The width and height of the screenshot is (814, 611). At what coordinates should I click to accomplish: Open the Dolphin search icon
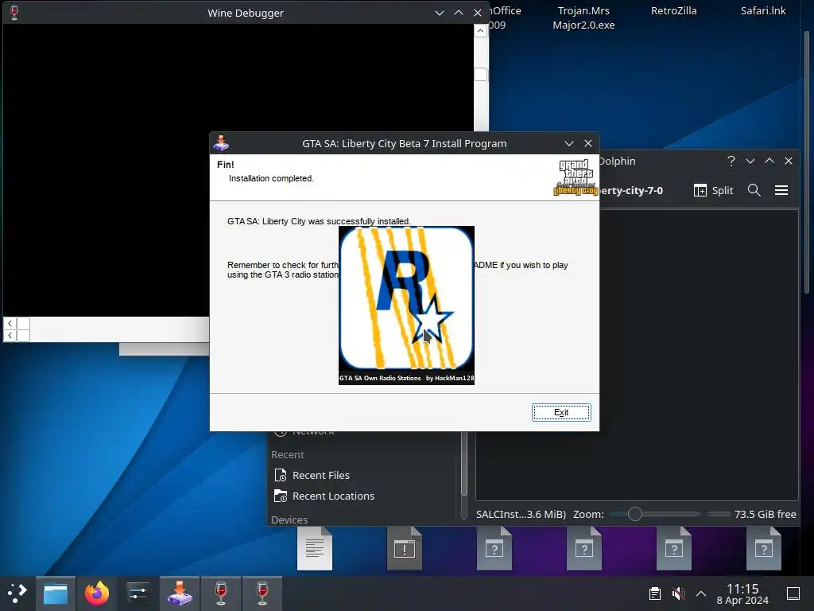pyautogui.click(x=754, y=190)
